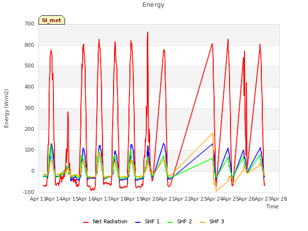Click the Apr 15 x-axis label
The width and height of the screenshot is (308, 231).
[70, 199]
